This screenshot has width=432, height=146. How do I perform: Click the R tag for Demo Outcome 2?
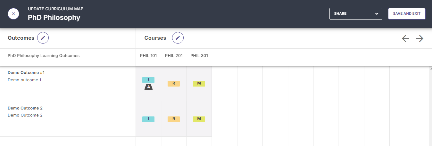tap(174, 119)
